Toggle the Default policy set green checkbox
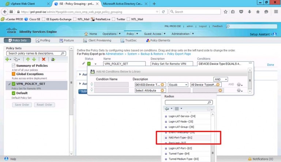Image resolution: width=281 pixels, height=162 pixels. pos(14,93)
